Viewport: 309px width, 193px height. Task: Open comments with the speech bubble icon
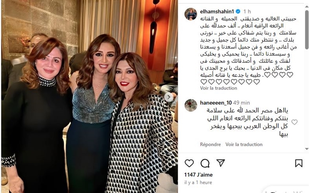click(x=205, y=163)
